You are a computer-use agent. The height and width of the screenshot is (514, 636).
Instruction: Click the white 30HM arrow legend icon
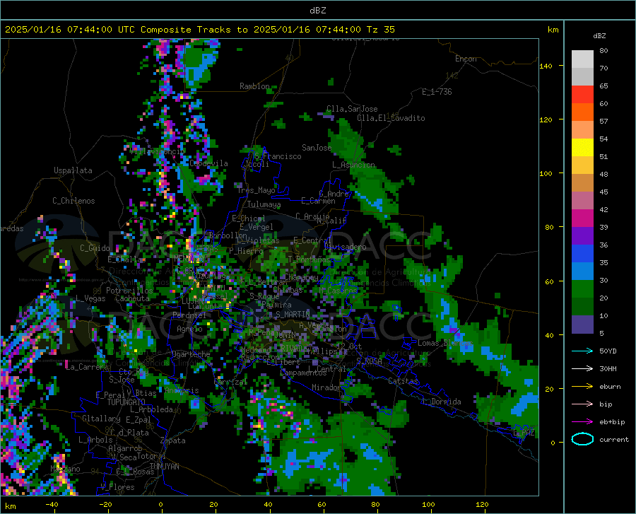click(582, 369)
